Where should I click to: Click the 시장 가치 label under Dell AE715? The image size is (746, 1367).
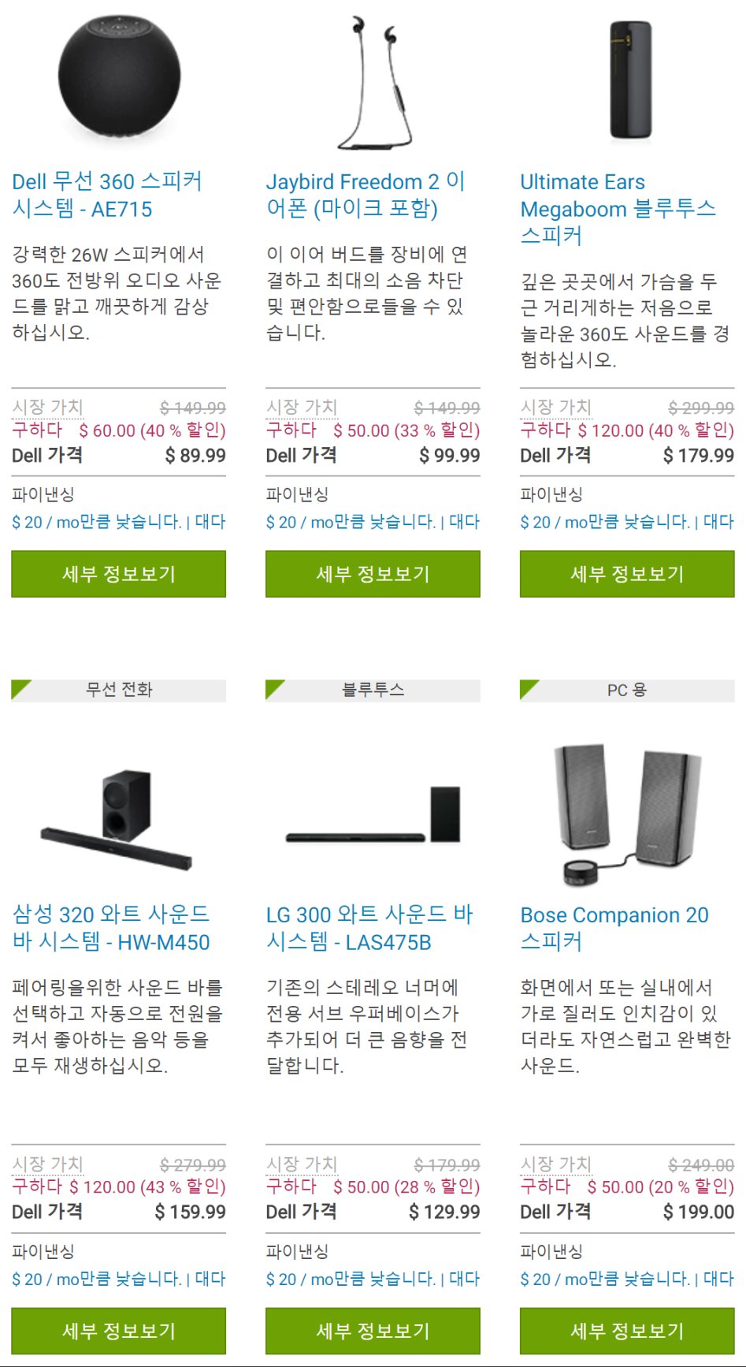click(47, 407)
